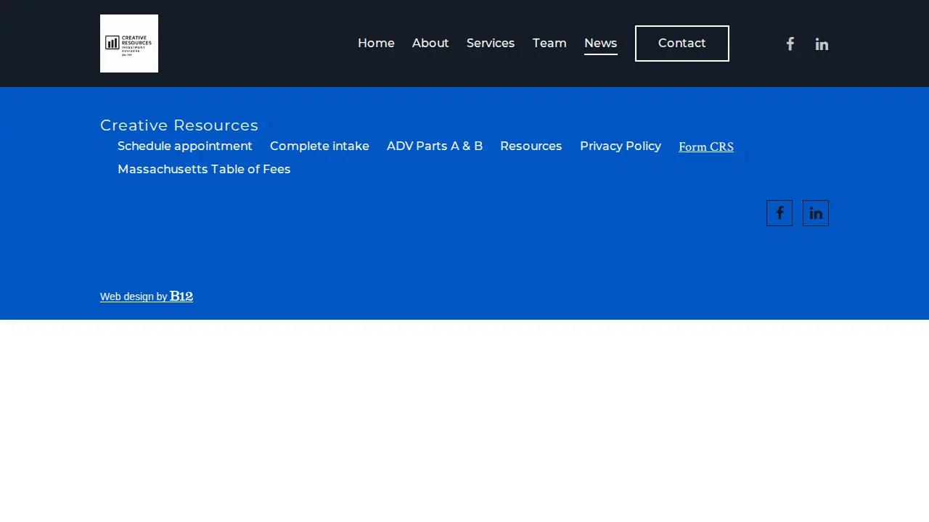Click the Creative Resources logo
Image resolution: width=929 pixels, height=522 pixels.
coord(129,43)
